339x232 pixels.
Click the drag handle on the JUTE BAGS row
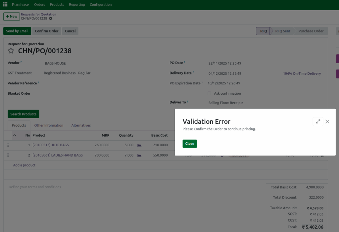pos(8,145)
